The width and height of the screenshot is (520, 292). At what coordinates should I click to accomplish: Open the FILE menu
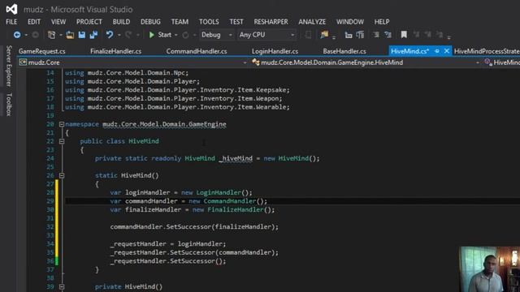(11, 22)
